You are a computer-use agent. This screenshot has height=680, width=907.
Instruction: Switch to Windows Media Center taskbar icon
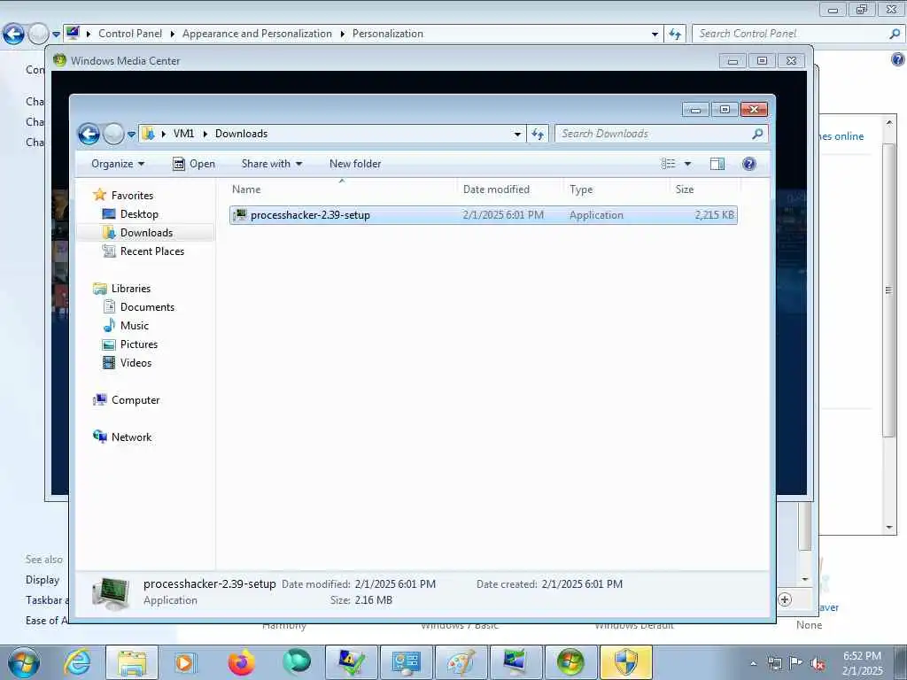click(570, 662)
